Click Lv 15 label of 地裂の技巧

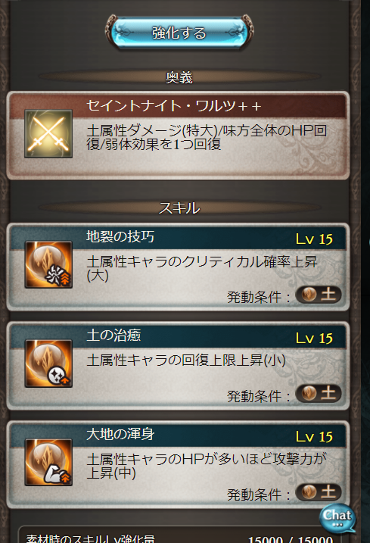click(314, 239)
